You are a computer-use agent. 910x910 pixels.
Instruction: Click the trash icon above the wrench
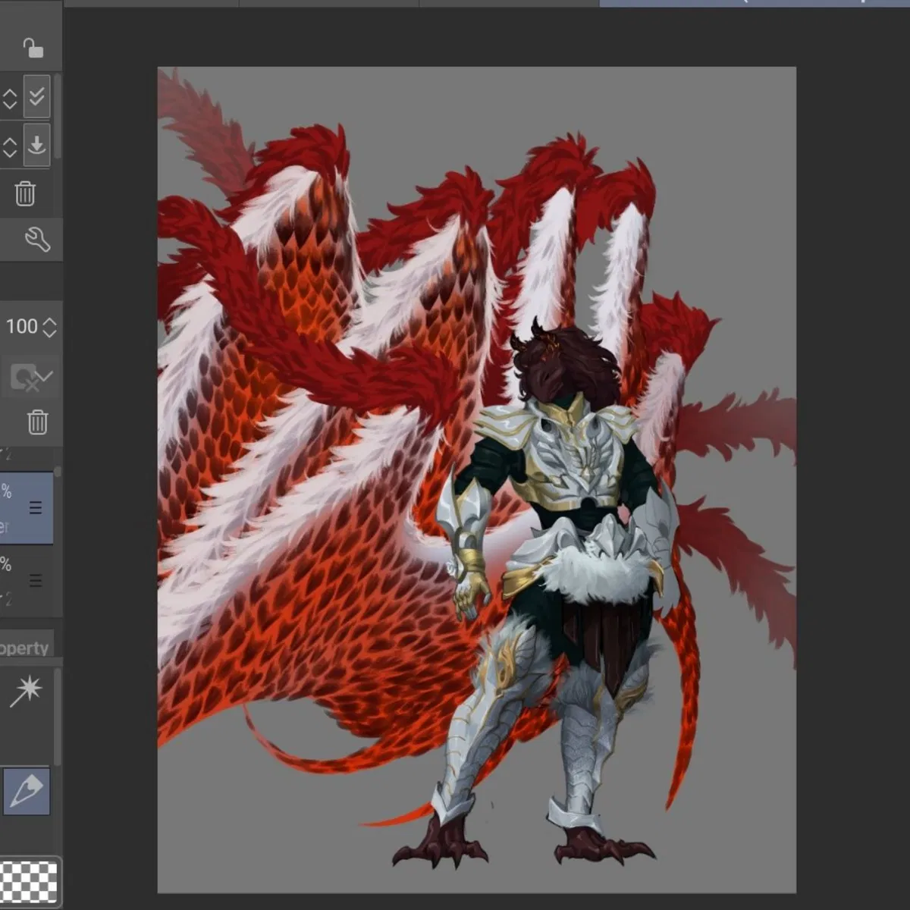tap(25, 193)
